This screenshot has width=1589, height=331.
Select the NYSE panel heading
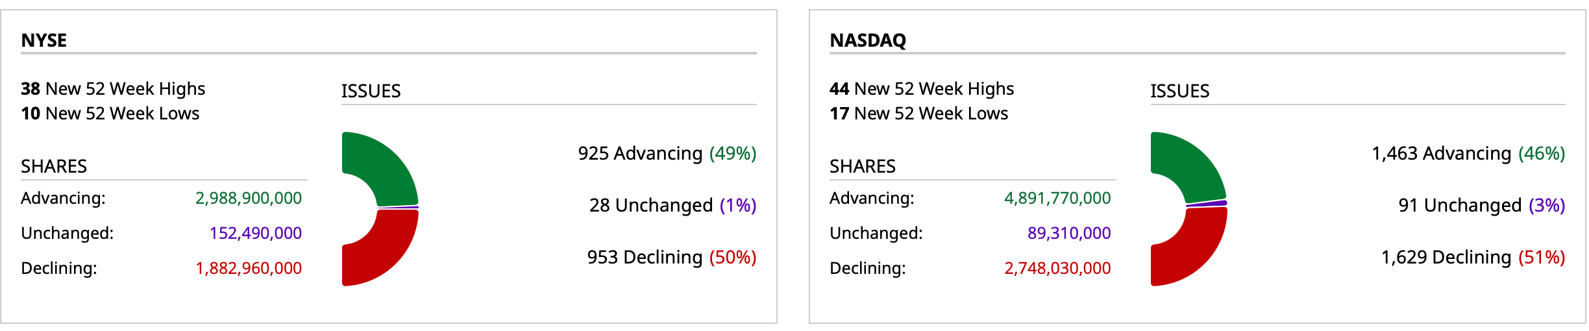(x=44, y=40)
